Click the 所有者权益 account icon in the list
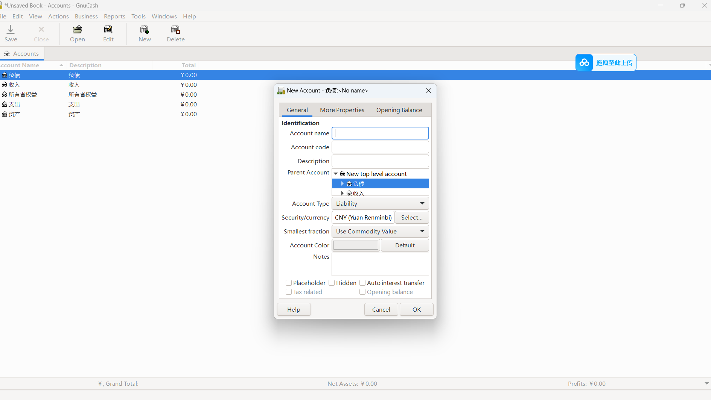711x400 pixels. pos(5,94)
